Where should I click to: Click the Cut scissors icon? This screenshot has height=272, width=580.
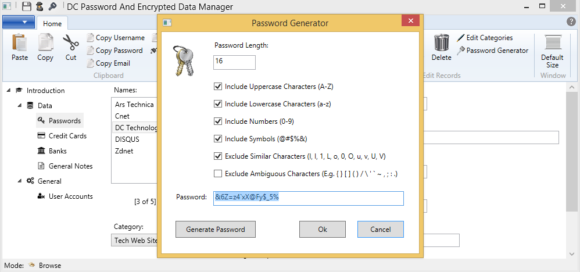click(70, 44)
